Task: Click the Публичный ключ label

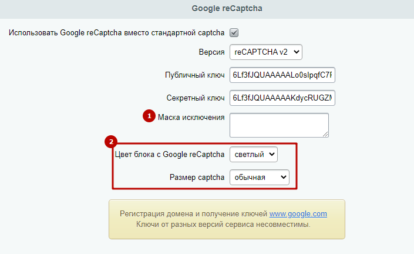Action: pos(194,75)
